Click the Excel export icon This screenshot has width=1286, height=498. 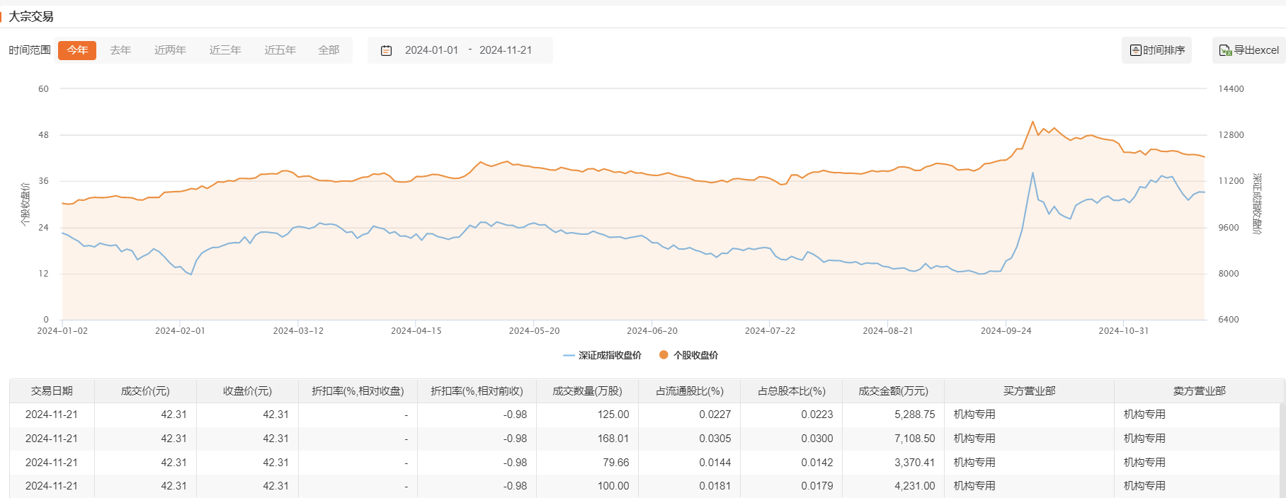[1225, 50]
